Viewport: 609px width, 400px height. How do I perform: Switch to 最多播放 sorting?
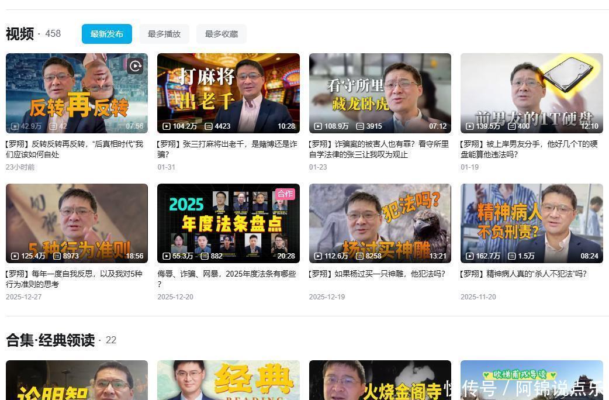tap(164, 34)
